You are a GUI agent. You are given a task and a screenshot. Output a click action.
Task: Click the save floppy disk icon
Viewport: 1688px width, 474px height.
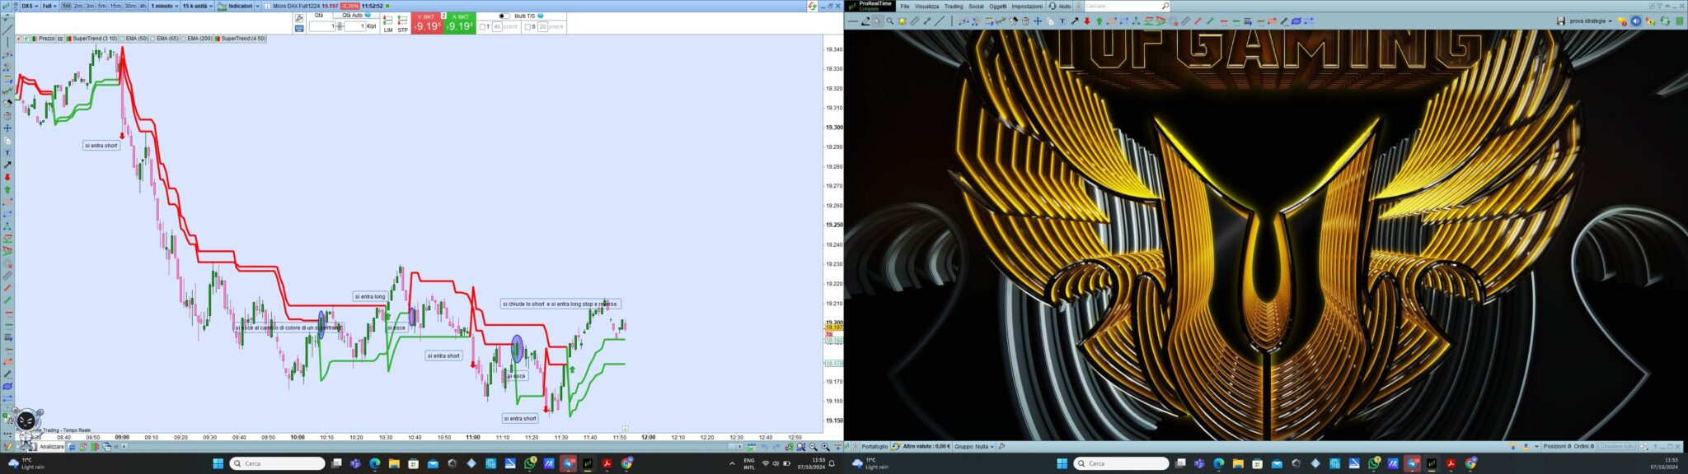[1561, 21]
